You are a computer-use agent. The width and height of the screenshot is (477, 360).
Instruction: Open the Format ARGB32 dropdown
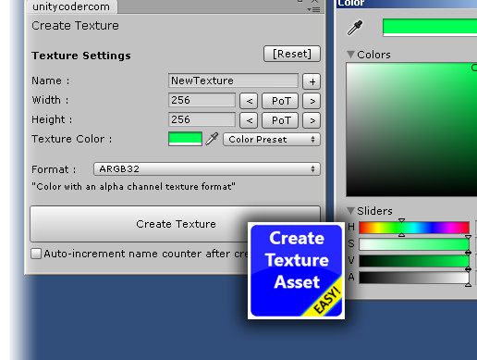tap(207, 169)
